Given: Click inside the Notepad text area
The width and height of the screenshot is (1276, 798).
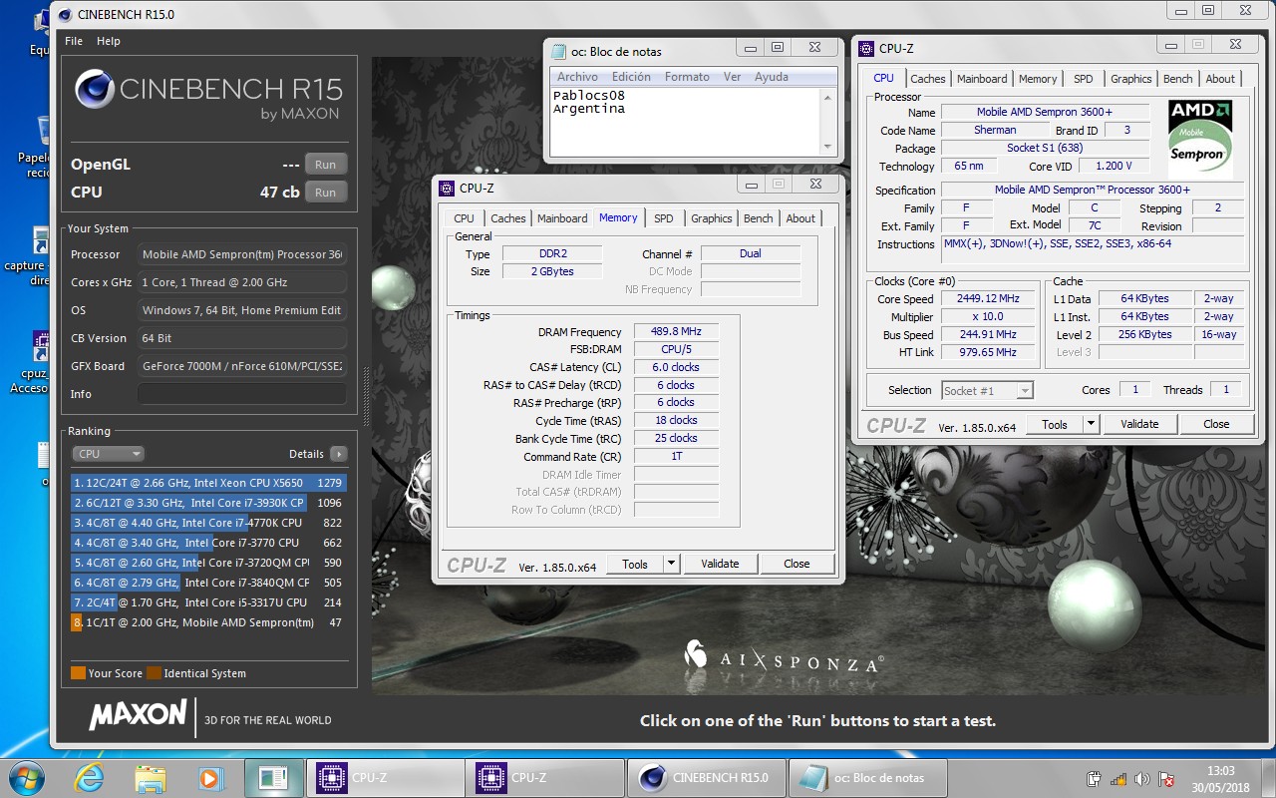Looking at the screenshot, I should pyautogui.click(x=686, y=121).
